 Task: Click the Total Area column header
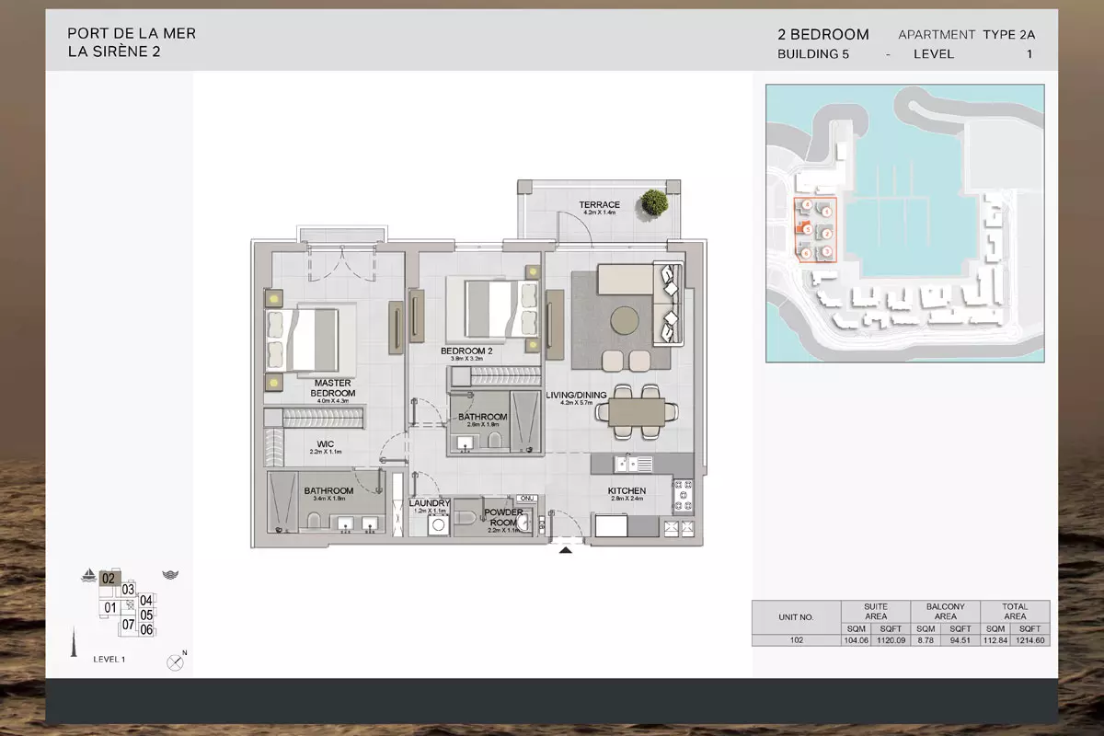click(x=1015, y=611)
